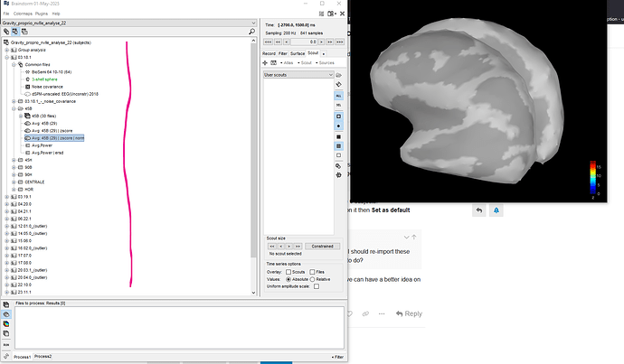This screenshot has height=364, width=624.
Task: Click the reply arrow icon in forum page
Action: (479, 210)
